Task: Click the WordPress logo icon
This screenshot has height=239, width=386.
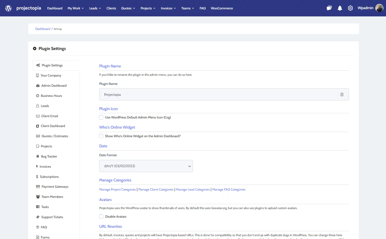Action: pos(8,8)
